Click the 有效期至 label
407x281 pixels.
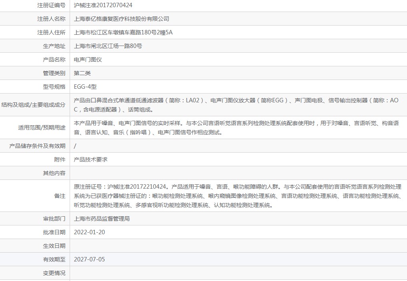[x=54, y=259]
